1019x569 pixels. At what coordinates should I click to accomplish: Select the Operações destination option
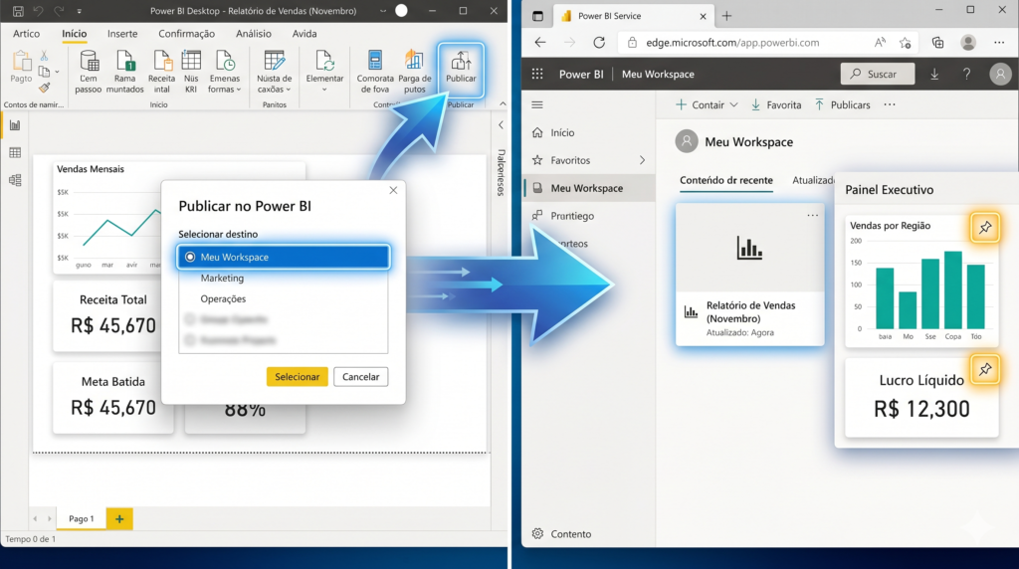tap(223, 298)
